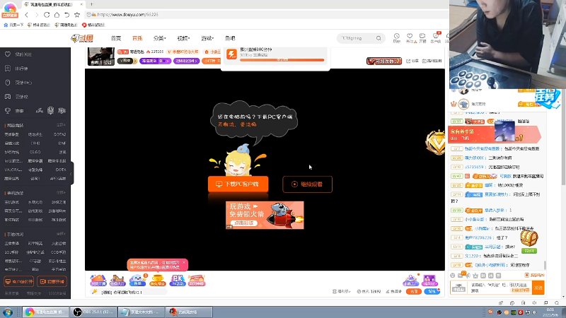Screen dimensions: 566x318
Task: Collapse the left sidebar with arrow handle
Action: point(71,174)
